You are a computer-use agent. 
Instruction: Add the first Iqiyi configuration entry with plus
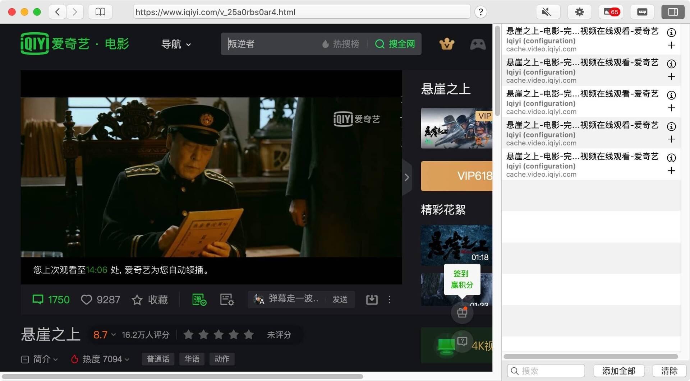(671, 45)
